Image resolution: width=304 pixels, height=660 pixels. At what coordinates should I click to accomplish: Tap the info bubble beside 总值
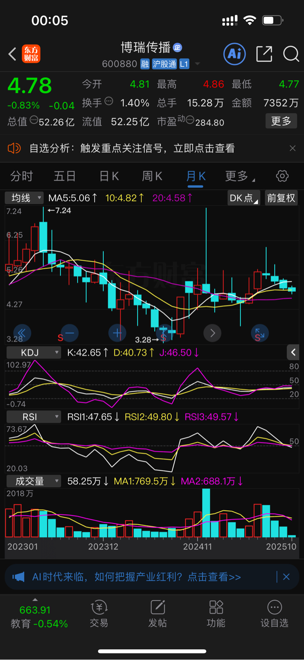point(34,120)
